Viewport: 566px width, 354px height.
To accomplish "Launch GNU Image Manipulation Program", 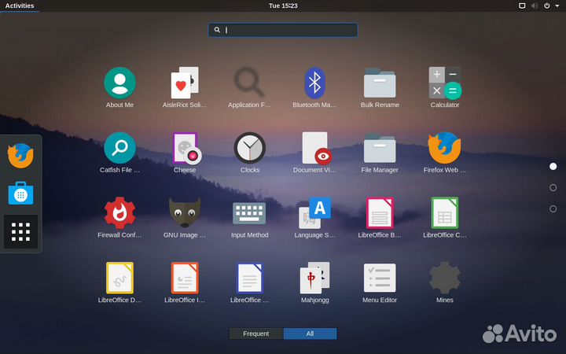I will (x=185, y=217).
